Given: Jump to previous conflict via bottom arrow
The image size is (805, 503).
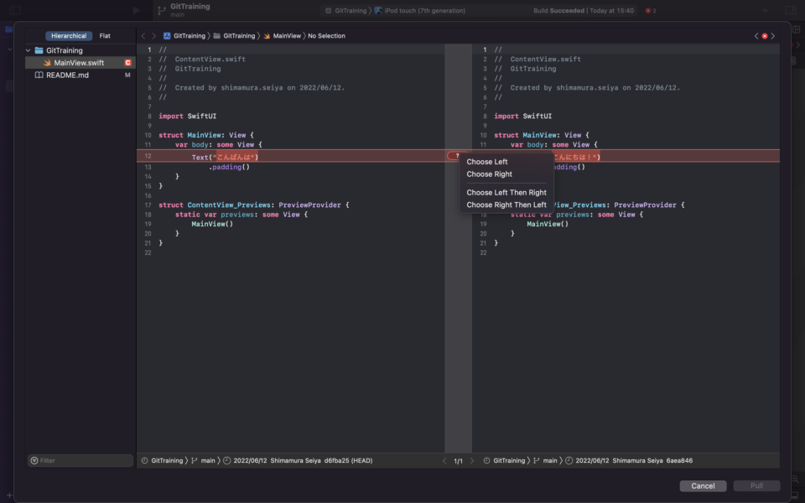Looking at the screenshot, I should point(444,461).
